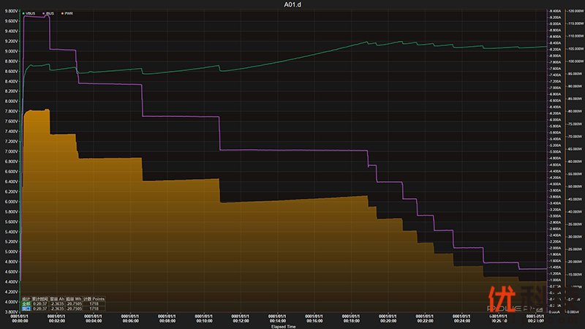
Task: Click the 计数 Points column header
Action: (x=94, y=298)
